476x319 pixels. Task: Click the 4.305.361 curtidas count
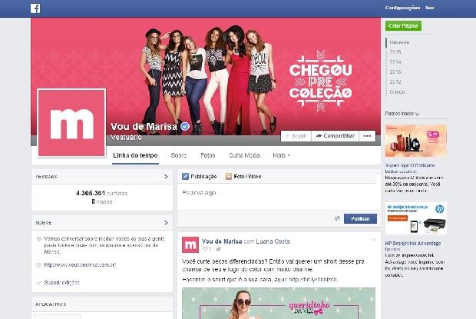[101, 193]
